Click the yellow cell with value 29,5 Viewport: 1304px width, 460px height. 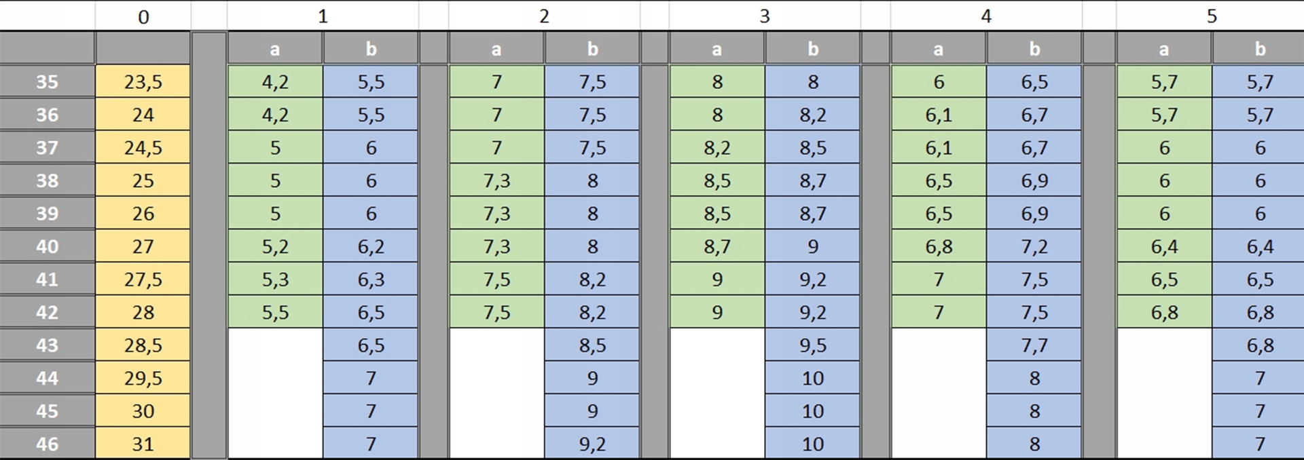pos(143,378)
